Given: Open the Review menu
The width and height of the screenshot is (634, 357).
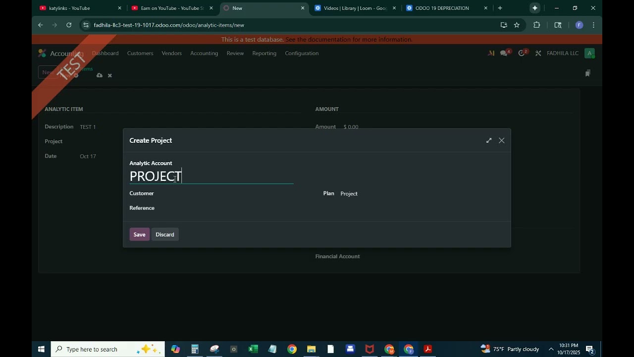Looking at the screenshot, I should (x=235, y=53).
